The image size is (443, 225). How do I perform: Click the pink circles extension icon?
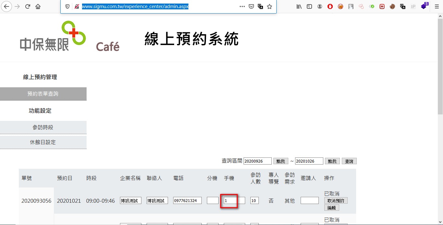361,6
